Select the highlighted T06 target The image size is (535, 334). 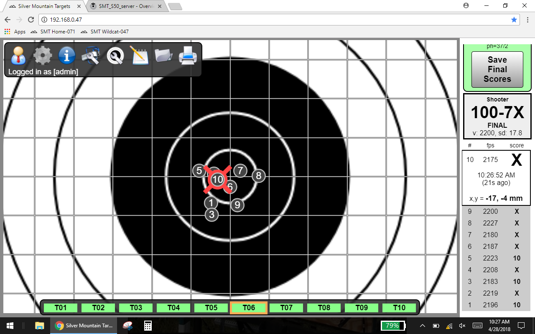pyautogui.click(x=249, y=308)
